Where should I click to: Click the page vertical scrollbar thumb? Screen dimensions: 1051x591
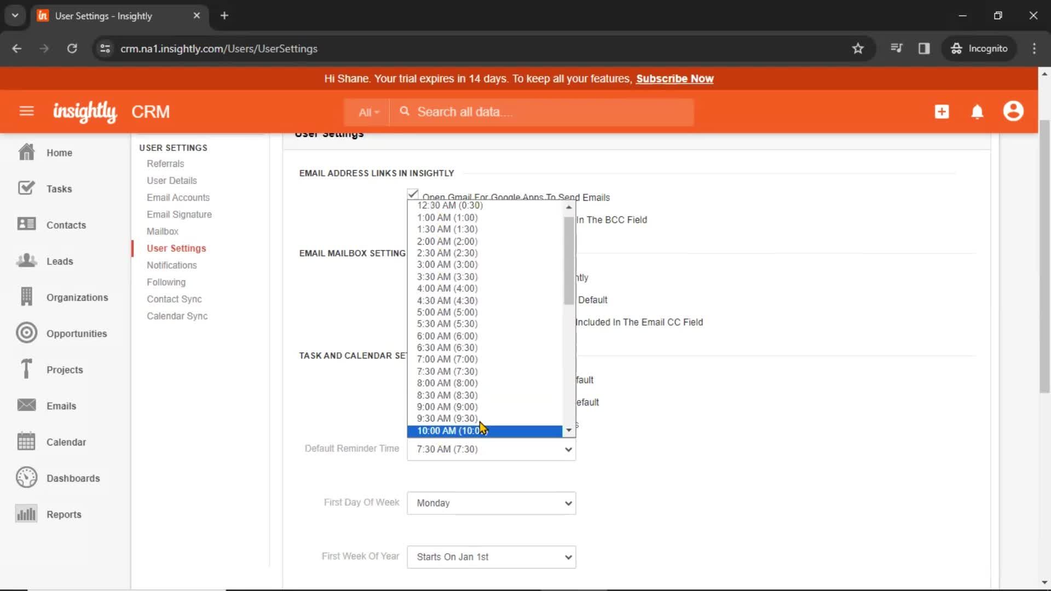1044,256
